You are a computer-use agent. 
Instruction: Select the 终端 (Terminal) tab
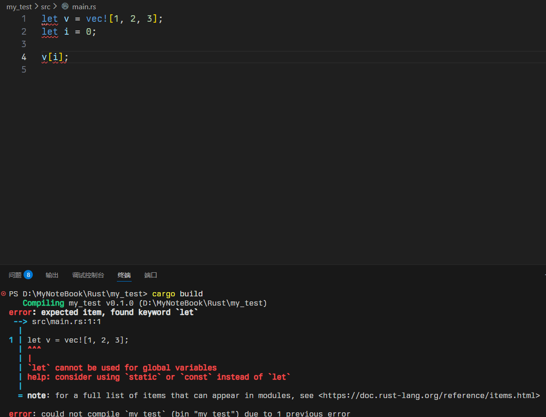(x=124, y=275)
